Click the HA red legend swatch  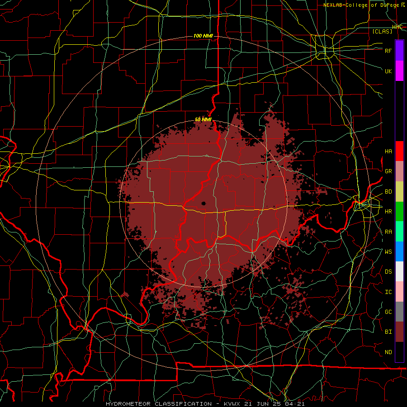399,151
